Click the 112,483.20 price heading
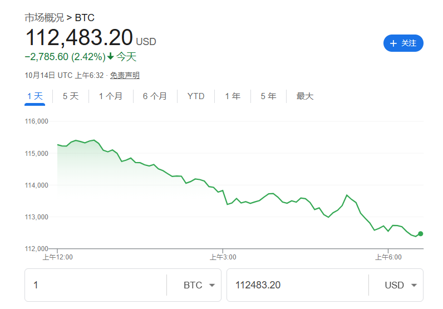The image size is (443, 309). coord(79,37)
